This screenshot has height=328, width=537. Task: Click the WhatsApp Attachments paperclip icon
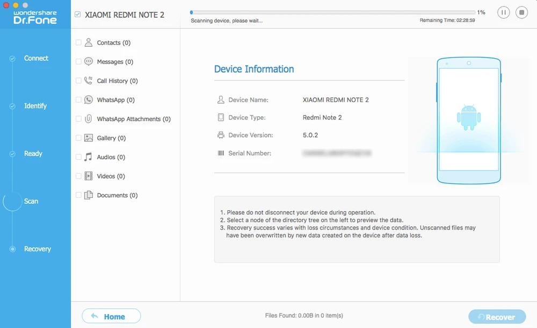(89, 119)
